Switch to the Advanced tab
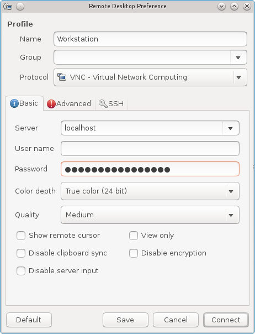The width and height of the screenshot is (255, 334). (69, 104)
